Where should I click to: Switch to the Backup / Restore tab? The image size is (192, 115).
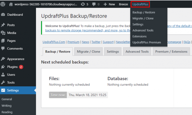coord(58,52)
